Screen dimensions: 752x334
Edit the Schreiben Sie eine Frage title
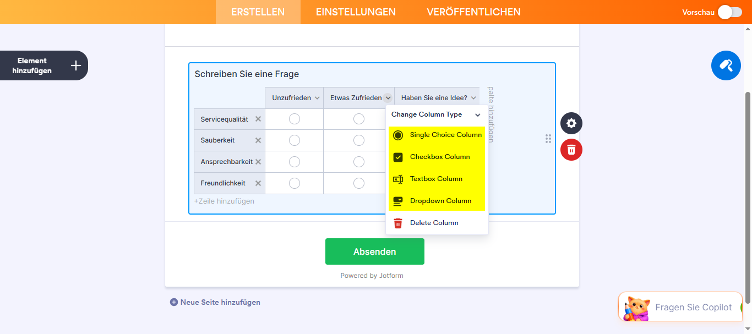[247, 74]
